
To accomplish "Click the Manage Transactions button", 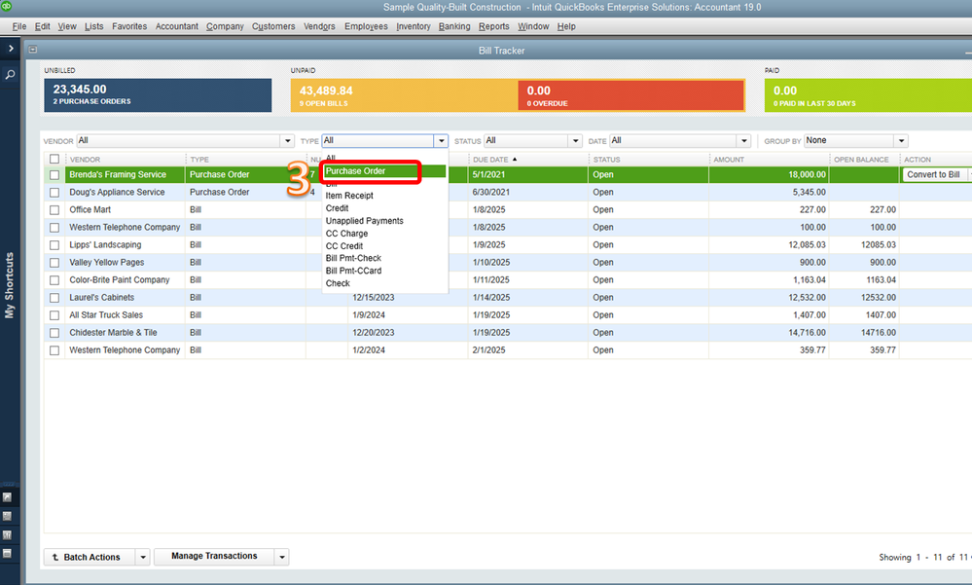I will point(214,557).
